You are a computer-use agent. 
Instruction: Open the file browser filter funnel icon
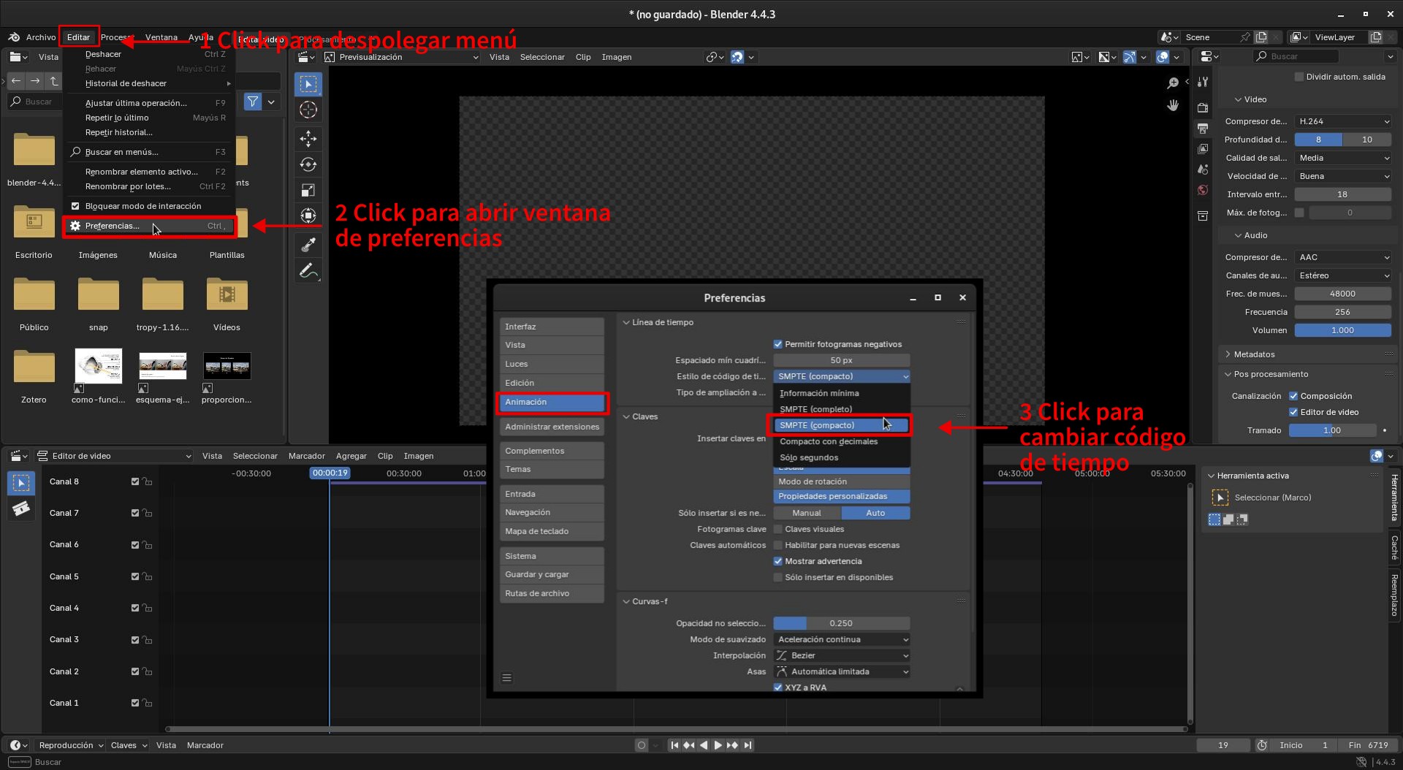[x=253, y=102]
